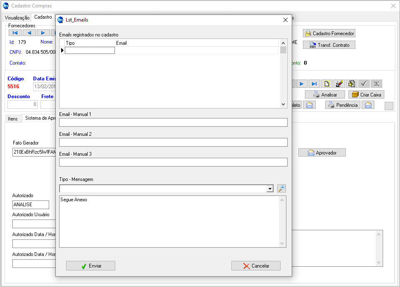Click the search icon beside Tipo - Mensagem
The height and width of the screenshot is (287, 400).
281,188
